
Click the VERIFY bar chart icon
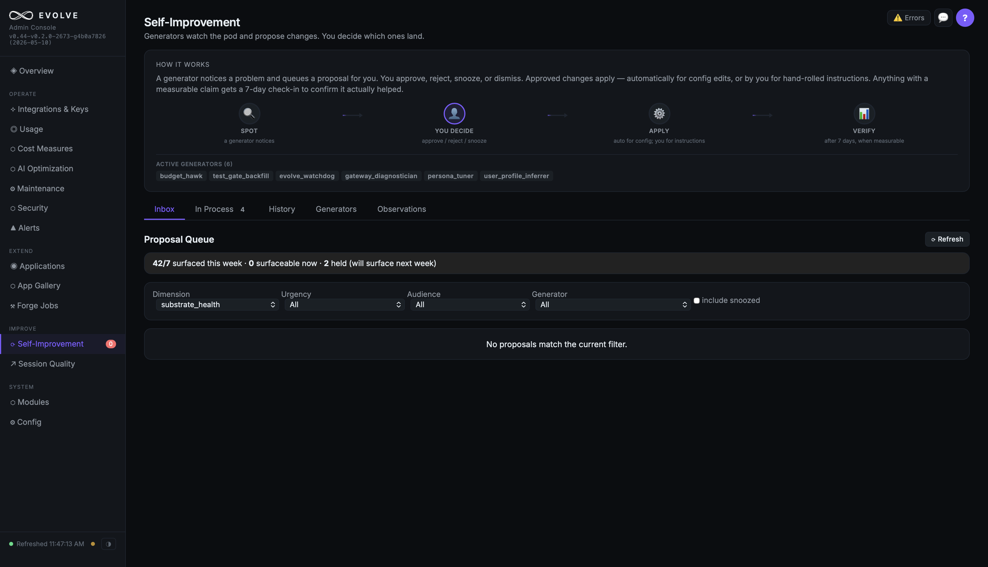point(864,113)
